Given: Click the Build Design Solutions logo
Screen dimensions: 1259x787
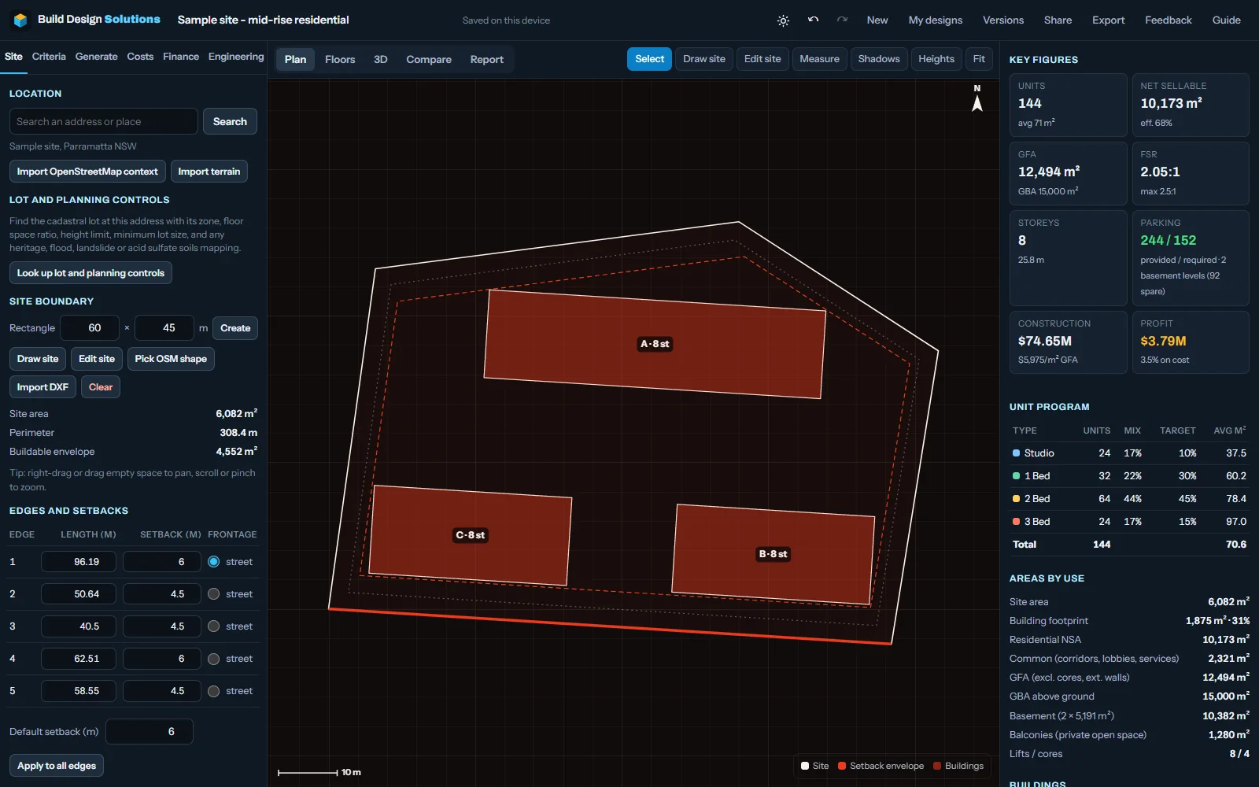Looking at the screenshot, I should (20, 20).
